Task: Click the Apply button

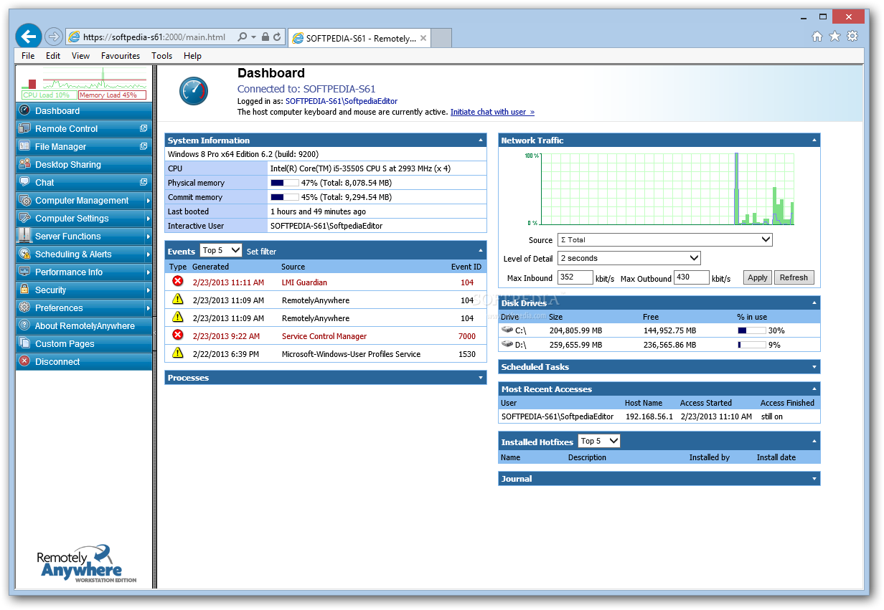Action: [758, 277]
